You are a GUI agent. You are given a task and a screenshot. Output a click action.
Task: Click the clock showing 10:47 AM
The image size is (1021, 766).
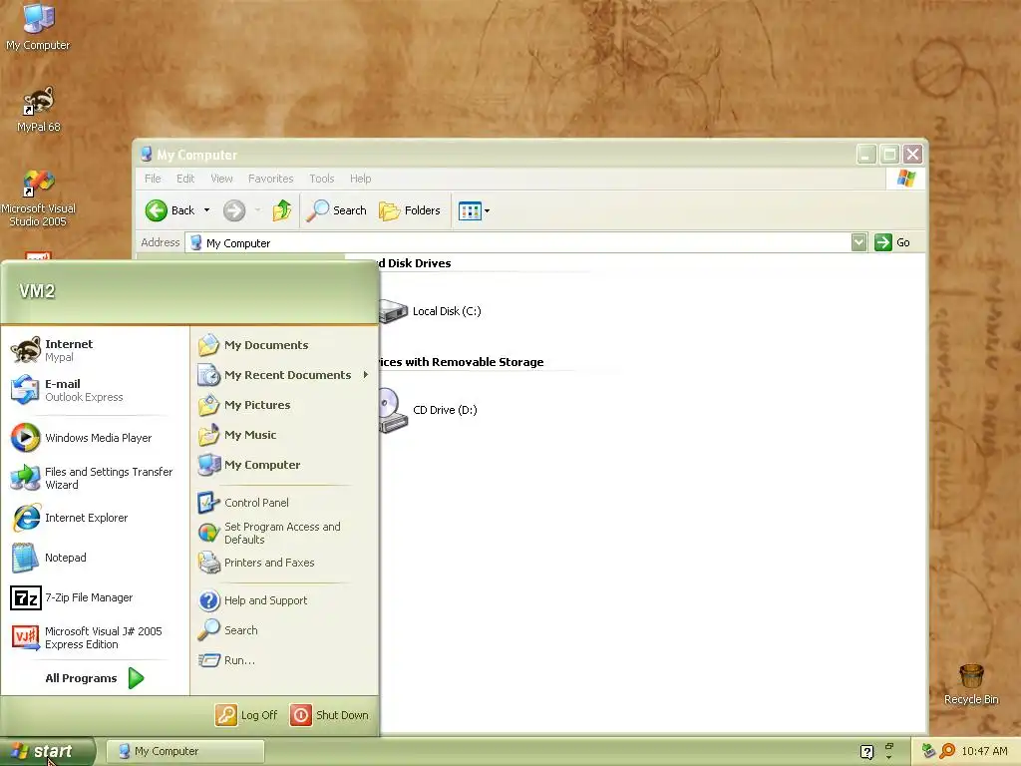click(984, 751)
